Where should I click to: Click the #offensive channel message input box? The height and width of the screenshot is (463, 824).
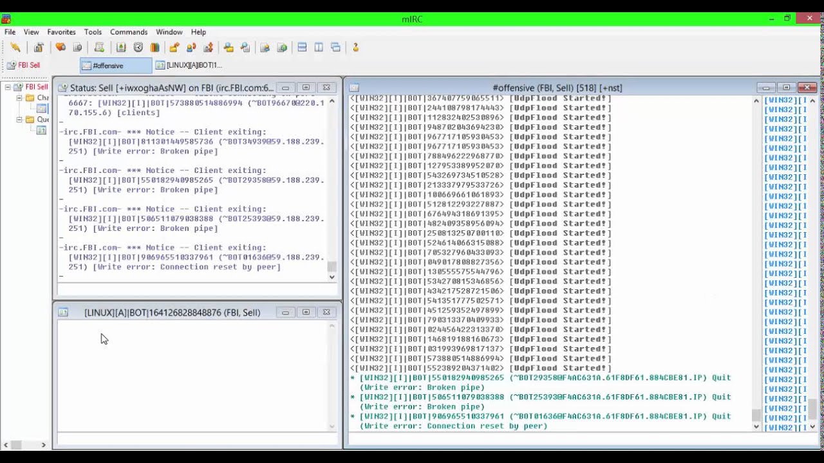point(583,440)
